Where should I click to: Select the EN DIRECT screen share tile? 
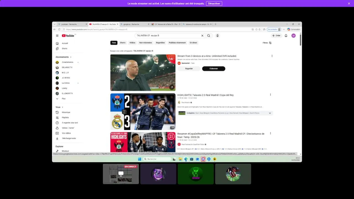pos(121,174)
